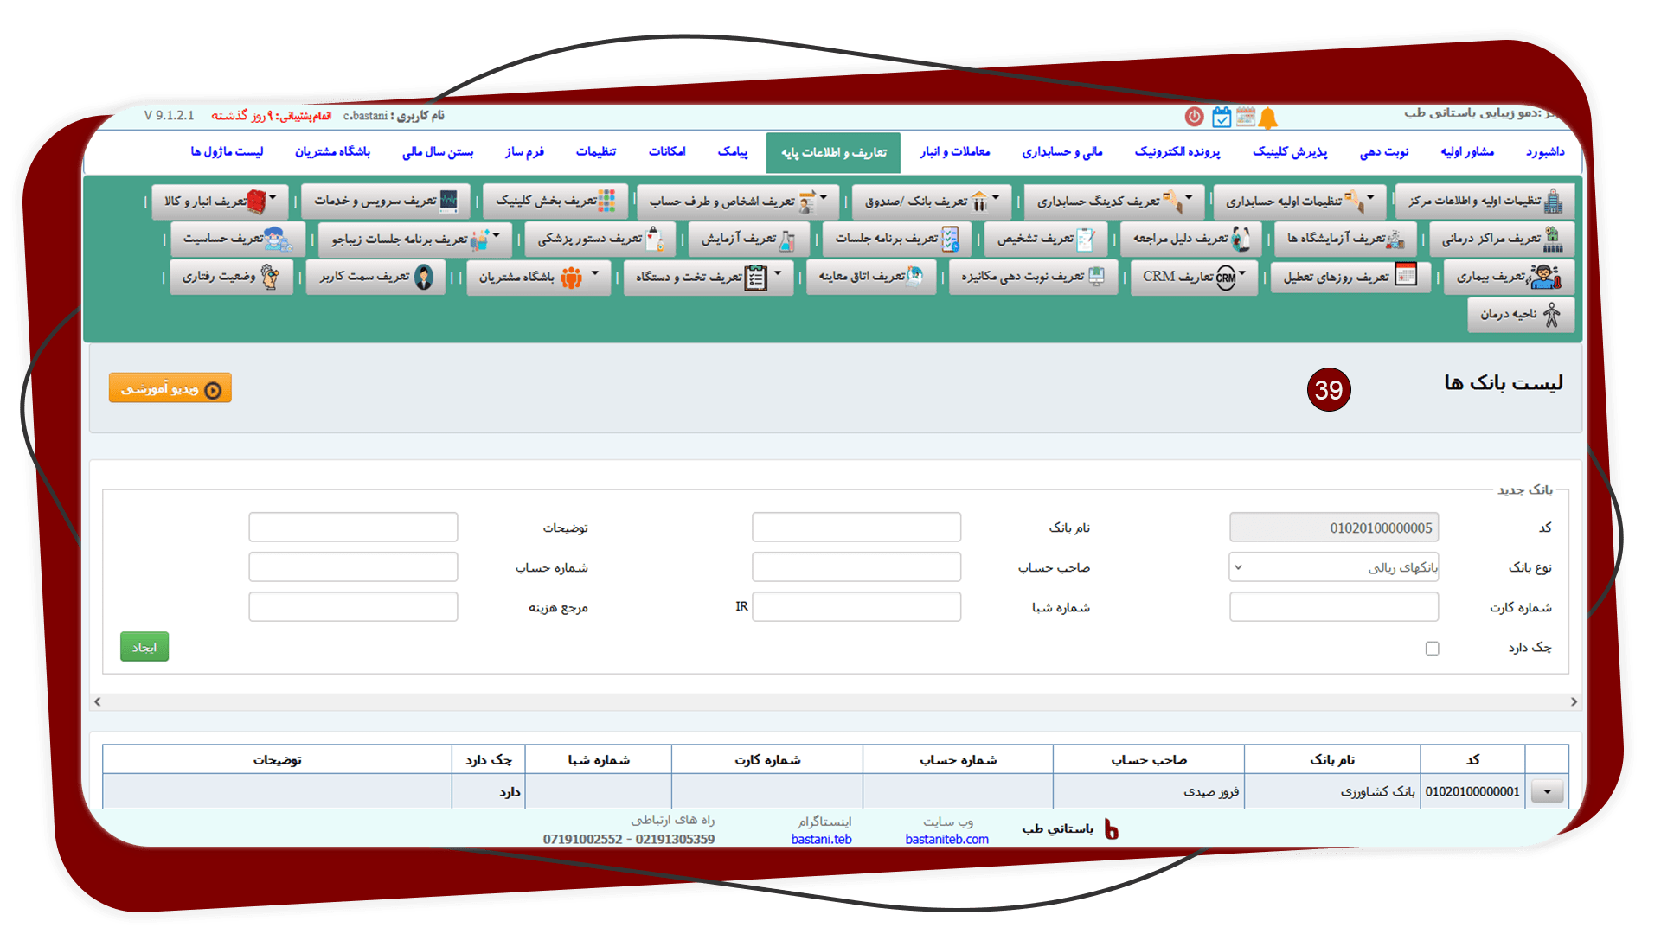Open تعریف تشخیص toolbar item
The width and height of the screenshot is (1661, 934).
click(x=1046, y=239)
